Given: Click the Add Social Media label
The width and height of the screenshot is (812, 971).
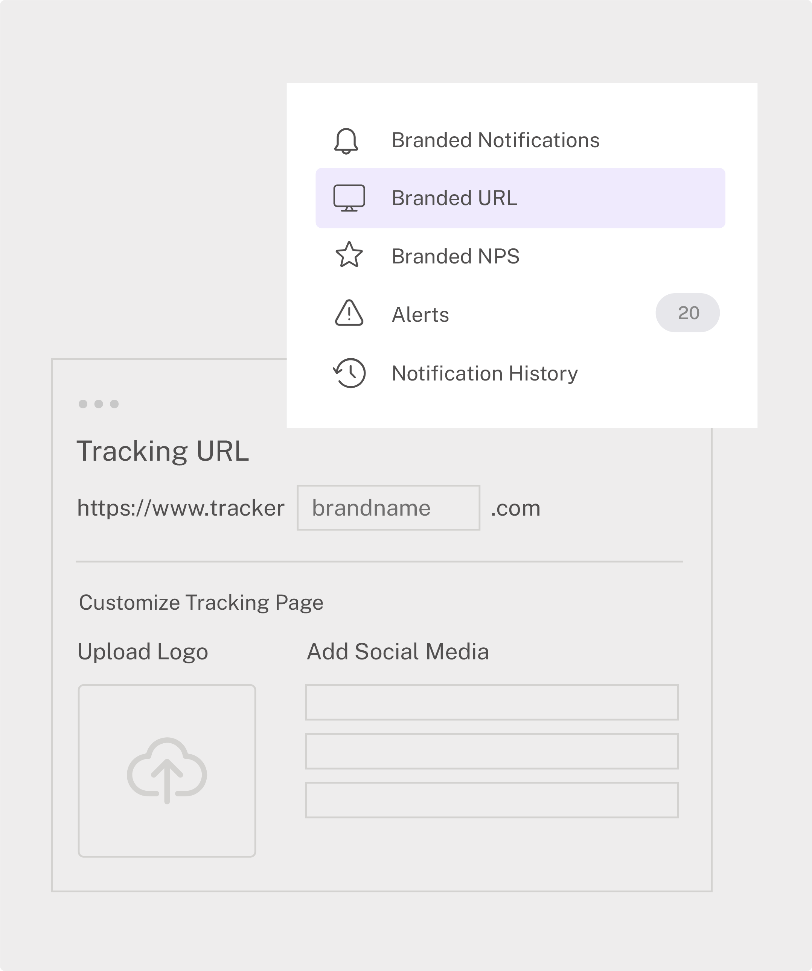Looking at the screenshot, I should coord(398,651).
